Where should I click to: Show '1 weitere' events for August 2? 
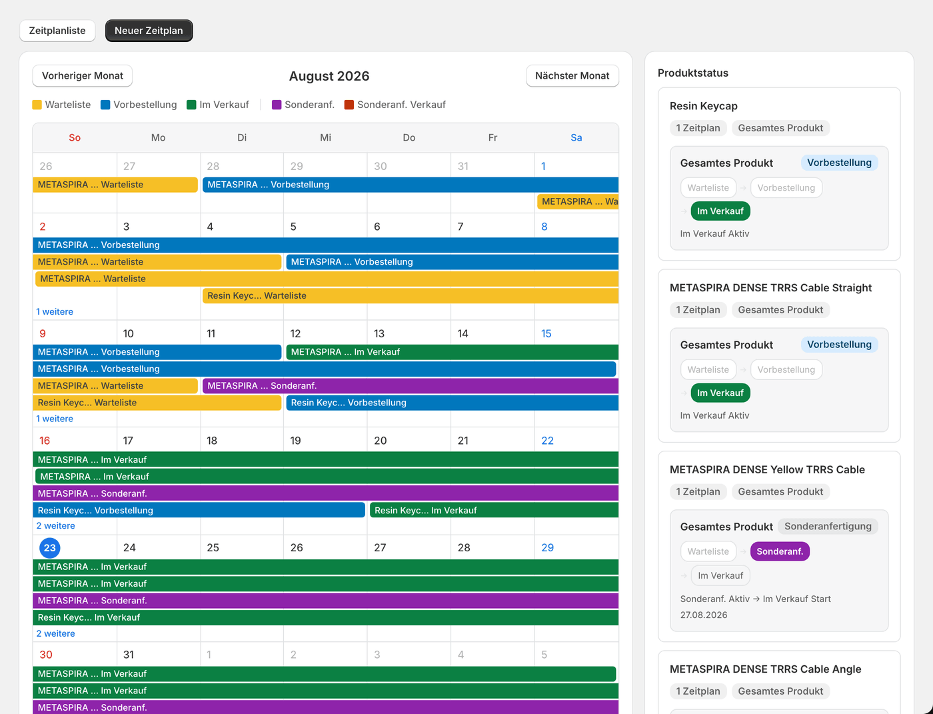pyautogui.click(x=55, y=312)
